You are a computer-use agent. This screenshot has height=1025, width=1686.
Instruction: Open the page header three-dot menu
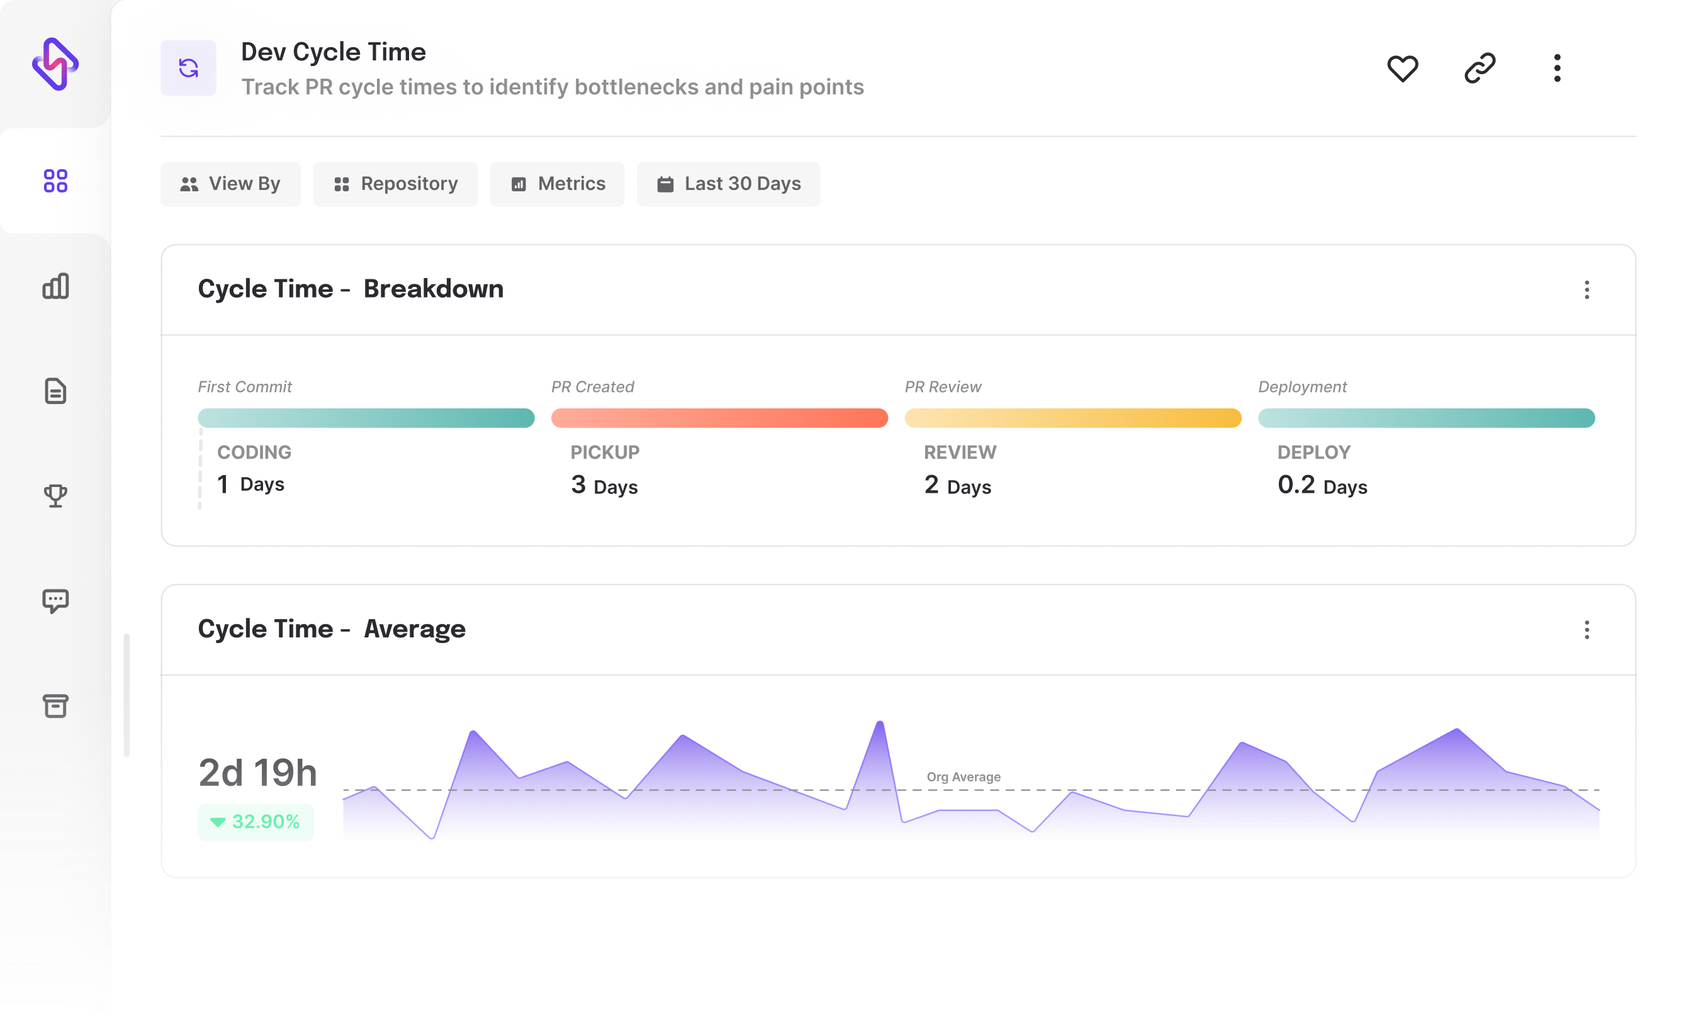coord(1557,69)
